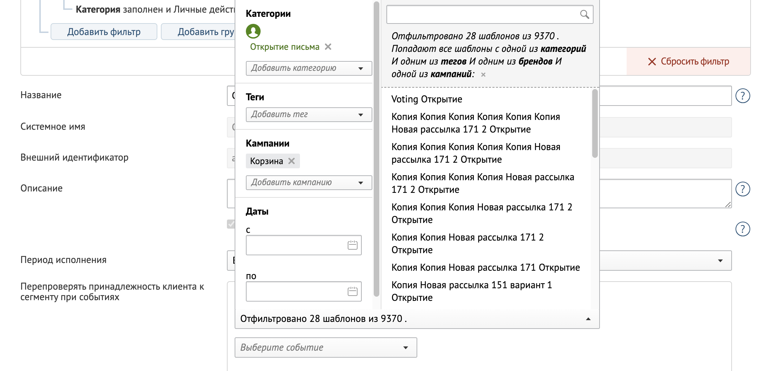Open the Добавить категорию dropdown

(309, 68)
